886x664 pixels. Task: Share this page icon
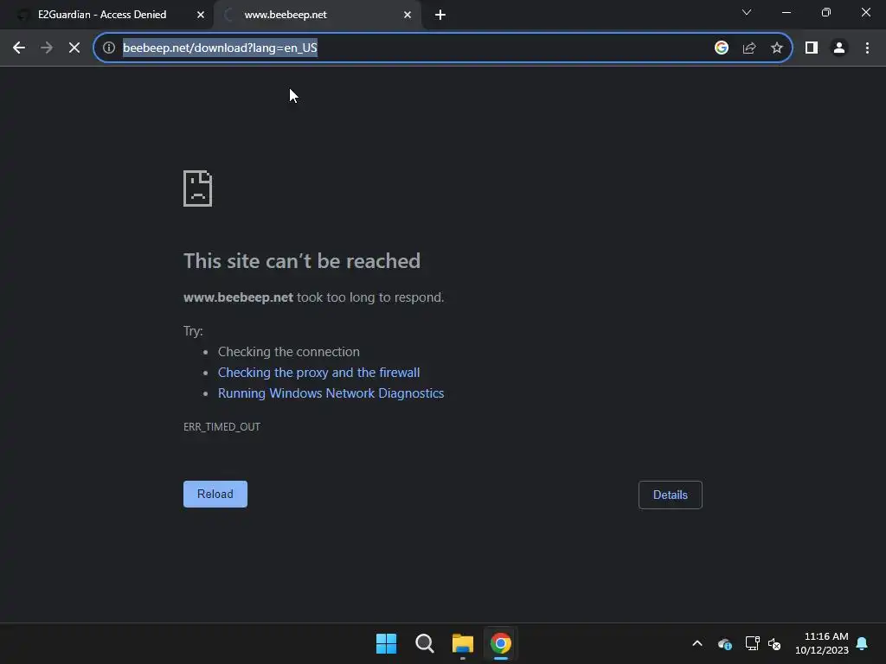[x=749, y=48]
